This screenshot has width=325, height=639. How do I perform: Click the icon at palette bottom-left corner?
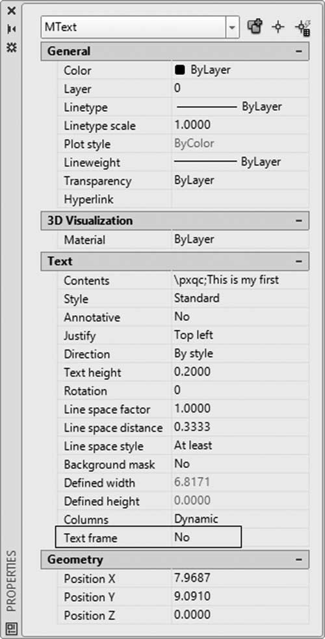click(11, 627)
